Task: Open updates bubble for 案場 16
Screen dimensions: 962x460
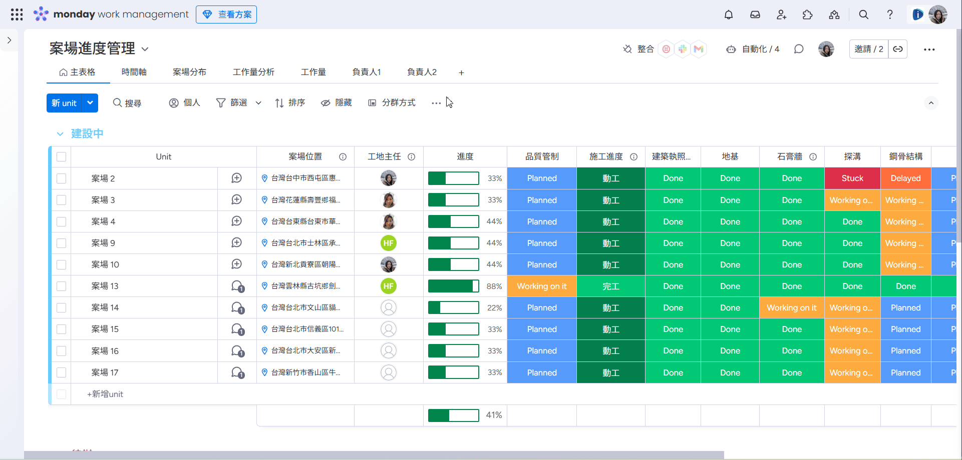Action: pyautogui.click(x=237, y=351)
